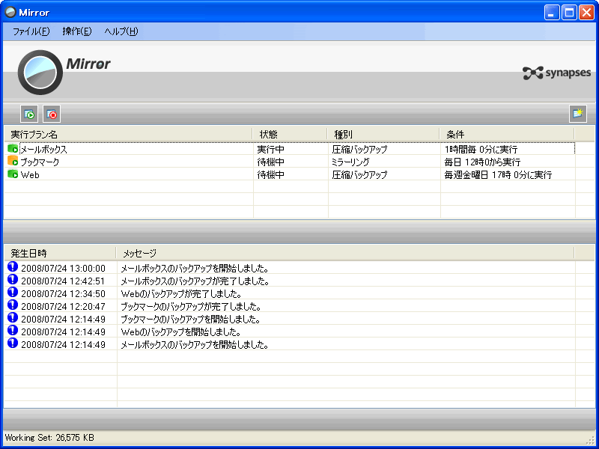Click info icon for 13:00:00 log entry
This screenshot has height=449, width=599.
[x=13, y=267]
